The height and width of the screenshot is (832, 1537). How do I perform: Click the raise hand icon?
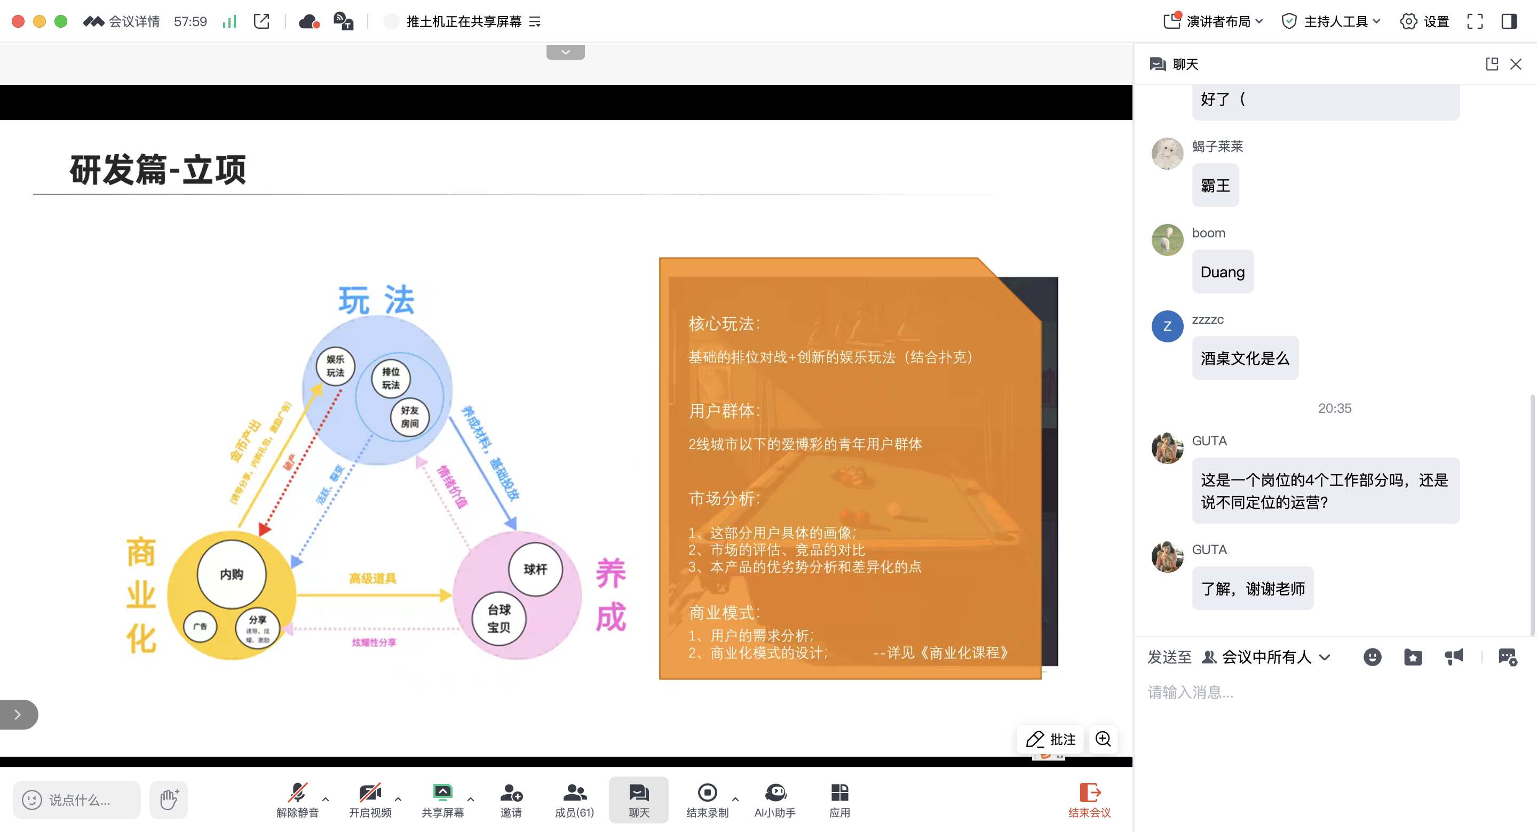169,799
